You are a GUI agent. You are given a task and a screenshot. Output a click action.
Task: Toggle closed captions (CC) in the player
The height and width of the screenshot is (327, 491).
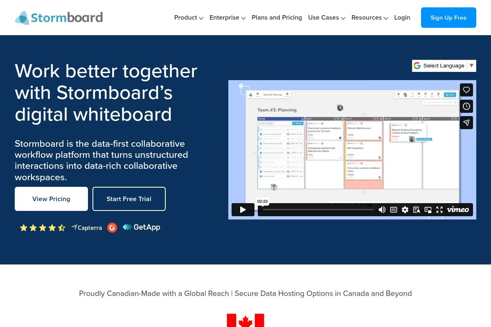point(394,210)
